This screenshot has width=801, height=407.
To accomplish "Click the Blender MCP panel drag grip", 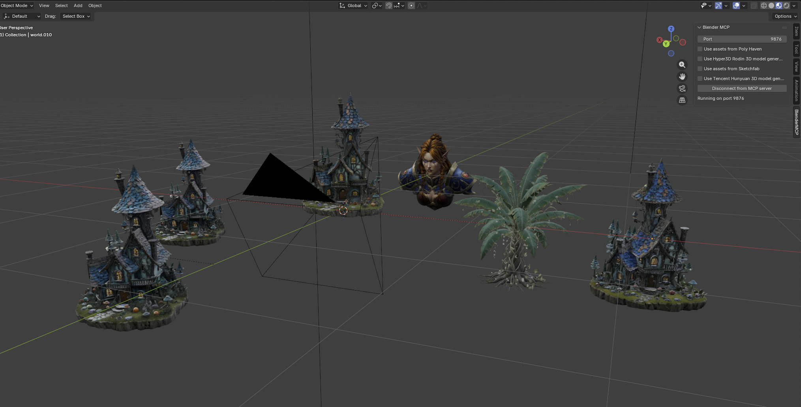I will click(784, 27).
